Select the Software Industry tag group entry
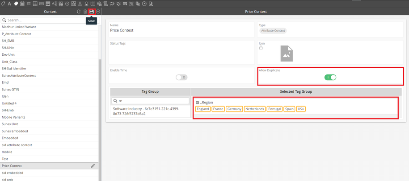Screen dimensions: 409x181 150,111
